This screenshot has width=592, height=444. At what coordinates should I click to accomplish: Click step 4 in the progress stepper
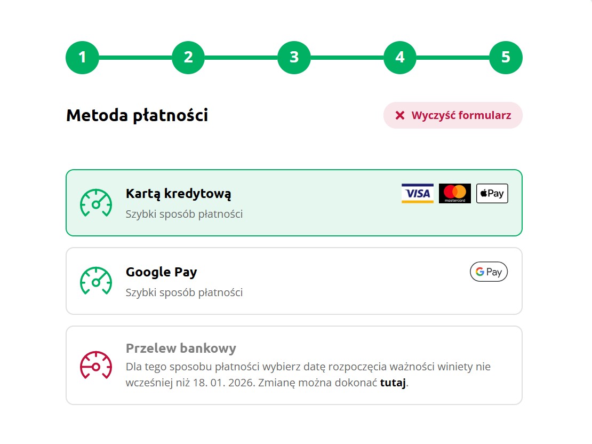tap(399, 57)
